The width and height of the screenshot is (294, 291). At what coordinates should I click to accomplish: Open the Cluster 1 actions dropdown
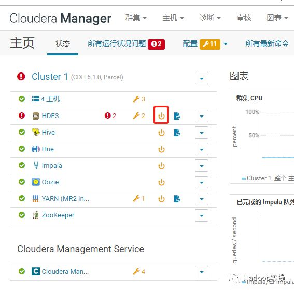(x=202, y=78)
